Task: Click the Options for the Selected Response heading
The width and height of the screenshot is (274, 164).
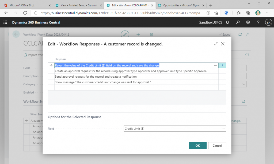Action: coord(75,117)
